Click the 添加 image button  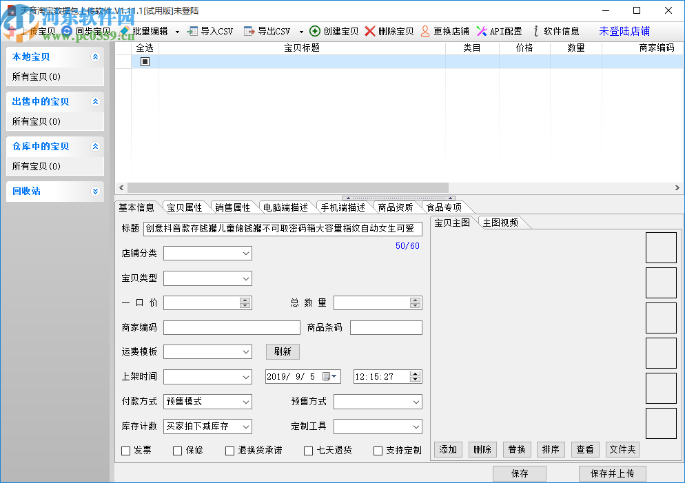(x=448, y=449)
